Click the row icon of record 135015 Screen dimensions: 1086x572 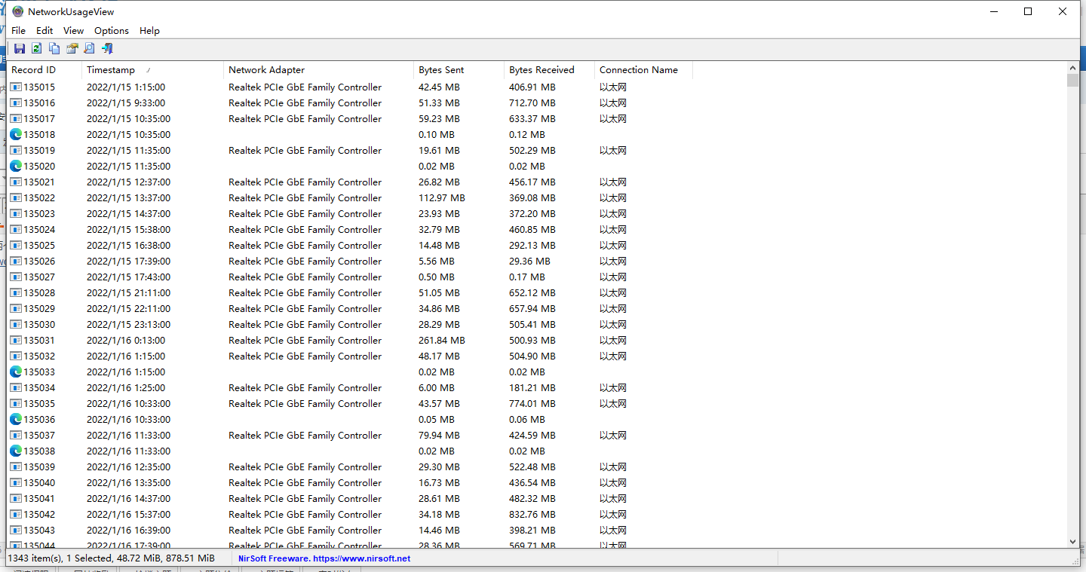(16, 87)
